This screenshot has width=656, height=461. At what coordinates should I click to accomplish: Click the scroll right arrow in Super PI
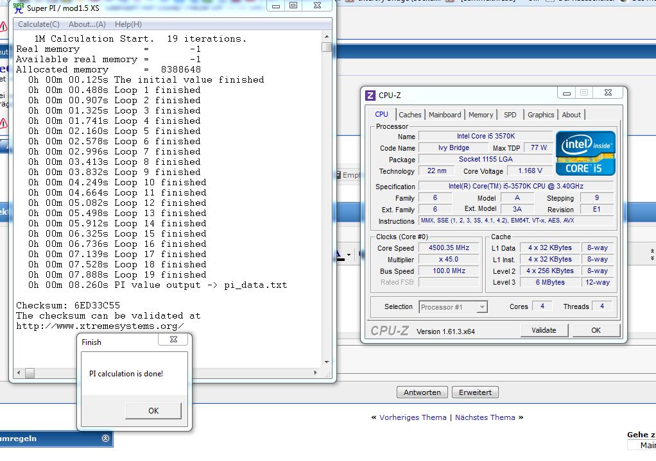tap(315, 373)
